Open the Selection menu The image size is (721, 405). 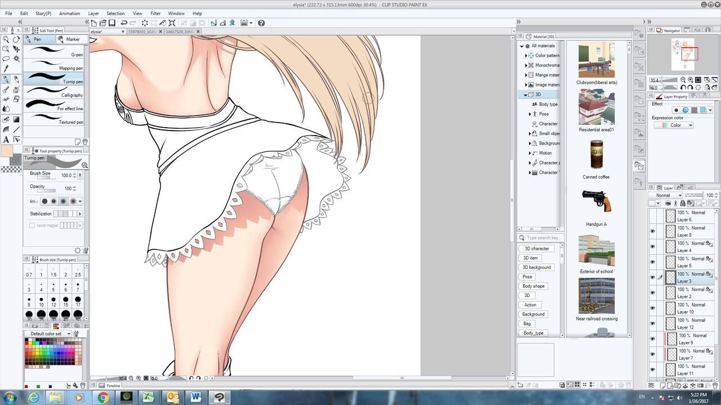click(115, 13)
